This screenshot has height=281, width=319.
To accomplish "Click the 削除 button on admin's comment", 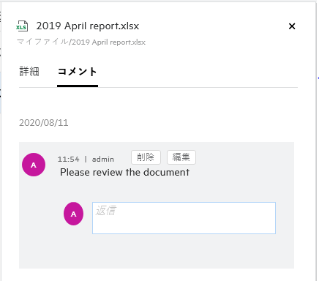I will click(x=146, y=157).
